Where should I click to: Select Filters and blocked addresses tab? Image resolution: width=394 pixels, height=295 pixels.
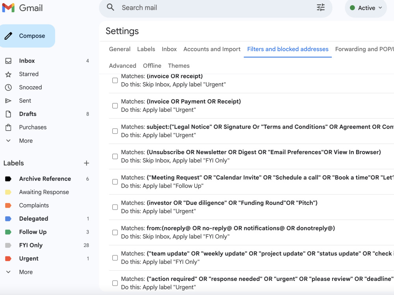(288, 49)
